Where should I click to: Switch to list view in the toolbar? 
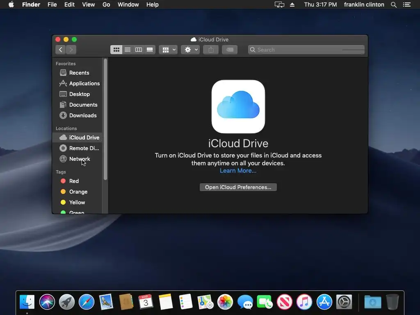[x=128, y=50]
